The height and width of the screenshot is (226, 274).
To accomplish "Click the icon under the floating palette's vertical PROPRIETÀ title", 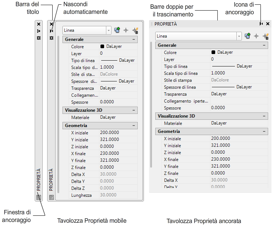I will click(x=52, y=197).
